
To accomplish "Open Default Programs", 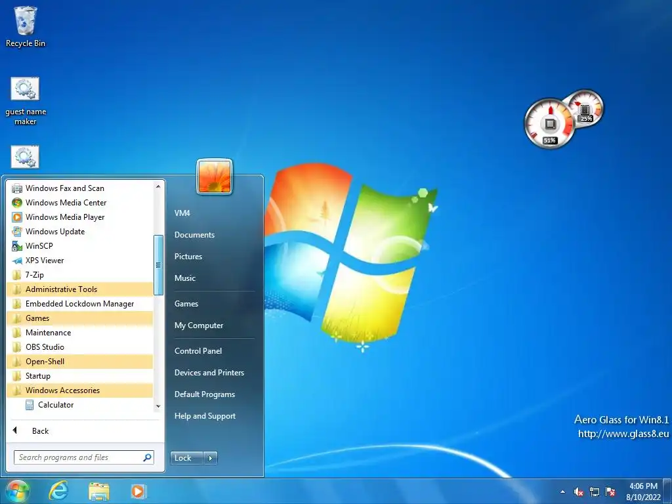I will (x=205, y=394).
